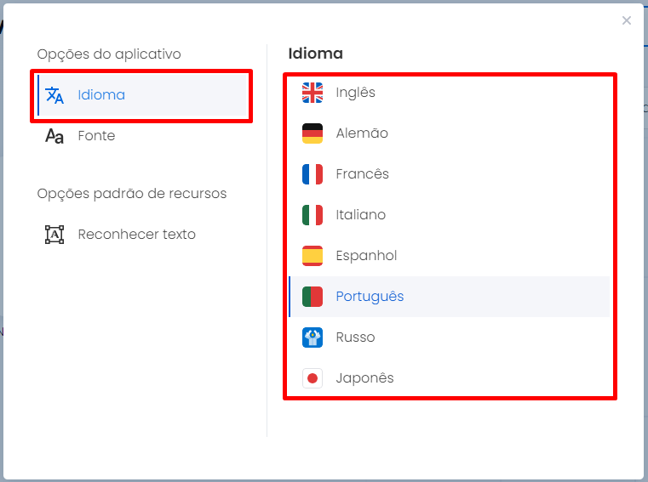The height and width of the screenshot is (482, 648).
Task: Click the Italian flag icon
Action: (313, 215)
